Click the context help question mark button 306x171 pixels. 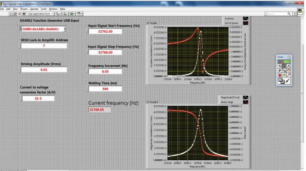pyautogui.click(x=295, y=14)
